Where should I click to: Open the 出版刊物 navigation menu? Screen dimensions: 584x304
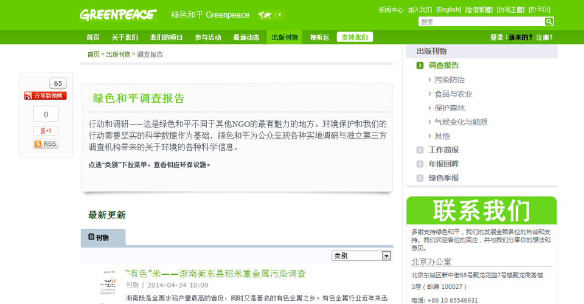[x=284, y=37]
